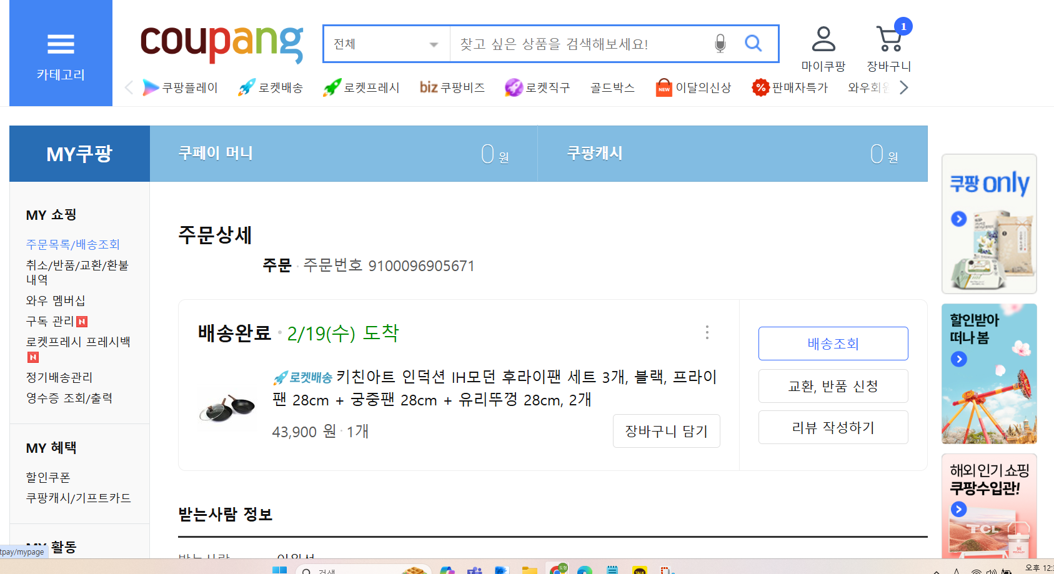Select 주문목록/배송조회 in sidebar
The image size is (1054, 574).
point(72,244)
